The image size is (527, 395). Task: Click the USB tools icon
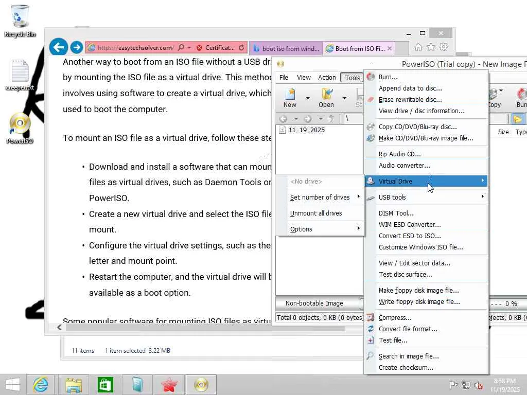point(371,198)
